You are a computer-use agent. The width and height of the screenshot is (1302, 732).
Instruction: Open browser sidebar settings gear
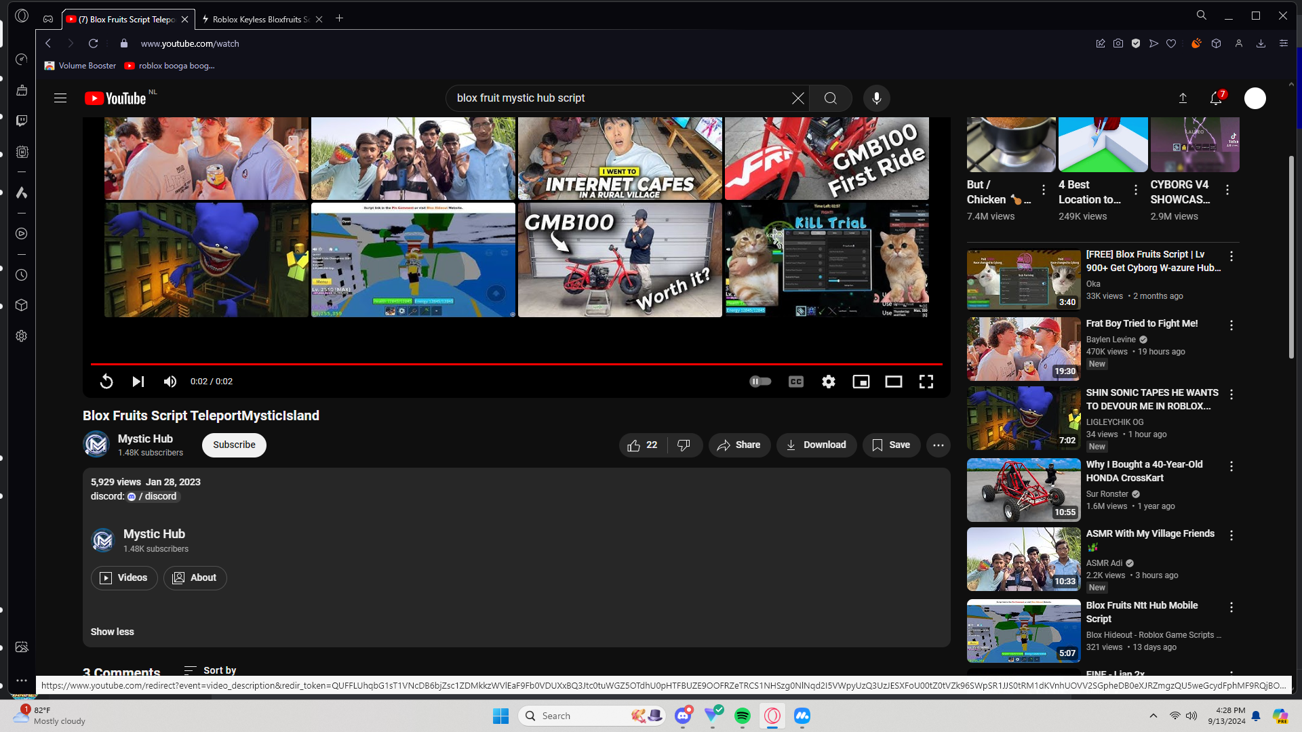[x=22, y=336]
